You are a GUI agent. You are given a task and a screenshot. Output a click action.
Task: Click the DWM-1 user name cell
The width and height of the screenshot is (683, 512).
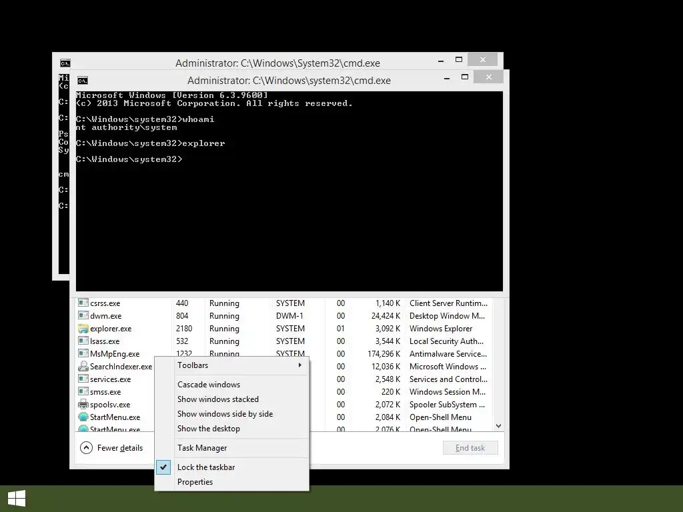point(289,315)
